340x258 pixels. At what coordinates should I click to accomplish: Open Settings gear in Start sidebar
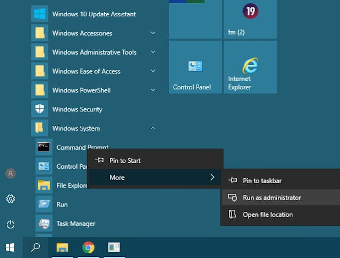point(11,199)
